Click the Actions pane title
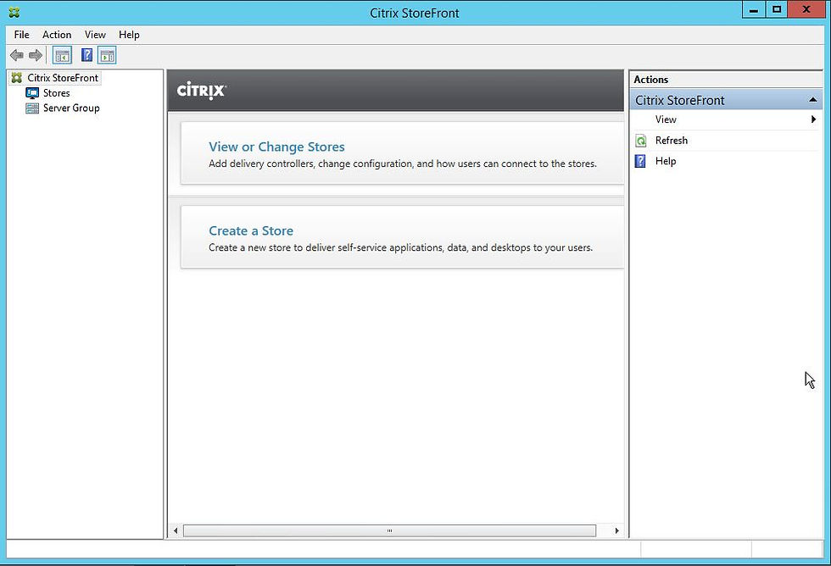 651,80
